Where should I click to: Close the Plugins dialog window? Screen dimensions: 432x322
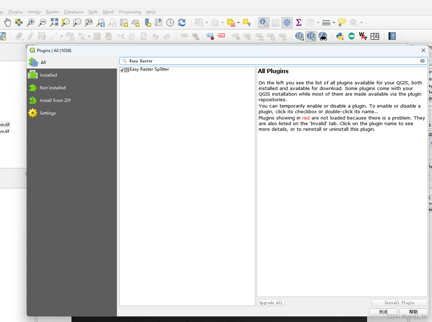(423, 50)
